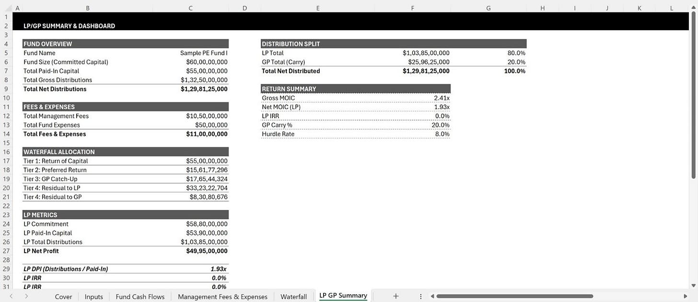Select Hurdle Rate value 8.0%

[x=442, y=134]
